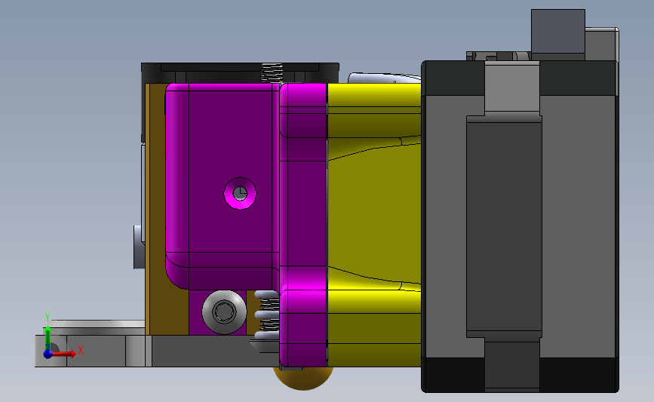Select the coil spring beside the socket screw

[267, 315]
